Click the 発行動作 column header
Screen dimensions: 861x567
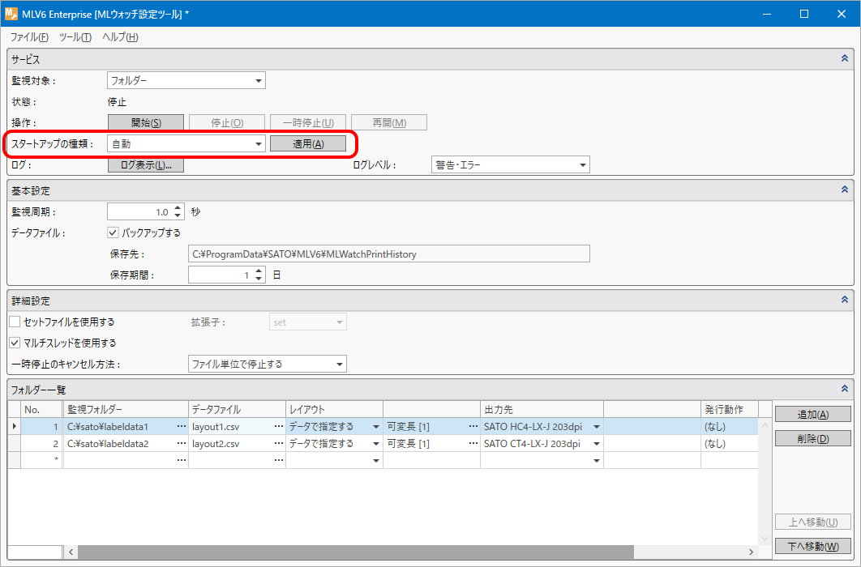(x=729, y=409)
